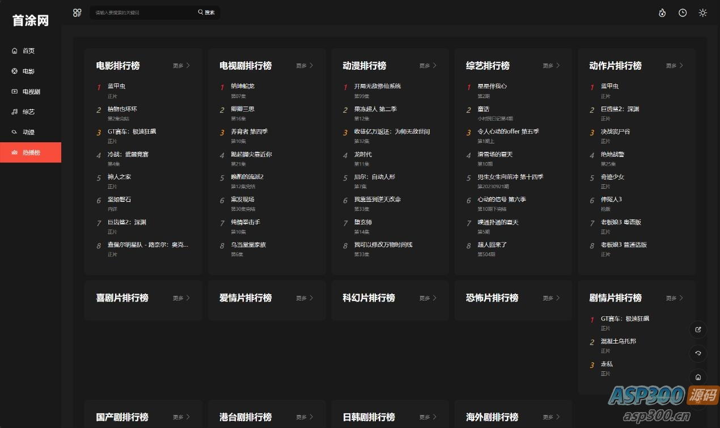The width and height of the screenshot is (720, 428).
Task: Click the floating home icon at right
Action: pyautogui.click(x=698, y=377)
